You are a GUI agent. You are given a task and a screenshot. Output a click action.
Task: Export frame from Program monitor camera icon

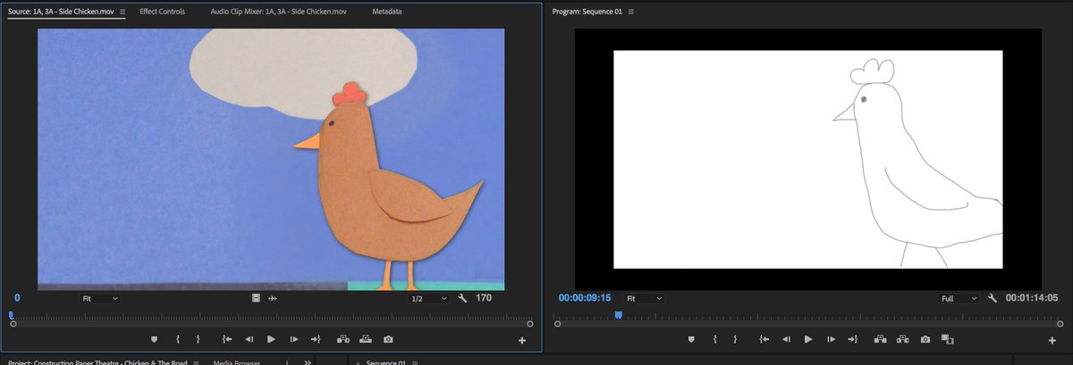[x=925, y=339]
